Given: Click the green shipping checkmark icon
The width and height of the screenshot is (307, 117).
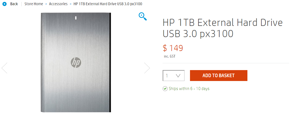Looking at the screenshot, I should pos(165,89).
